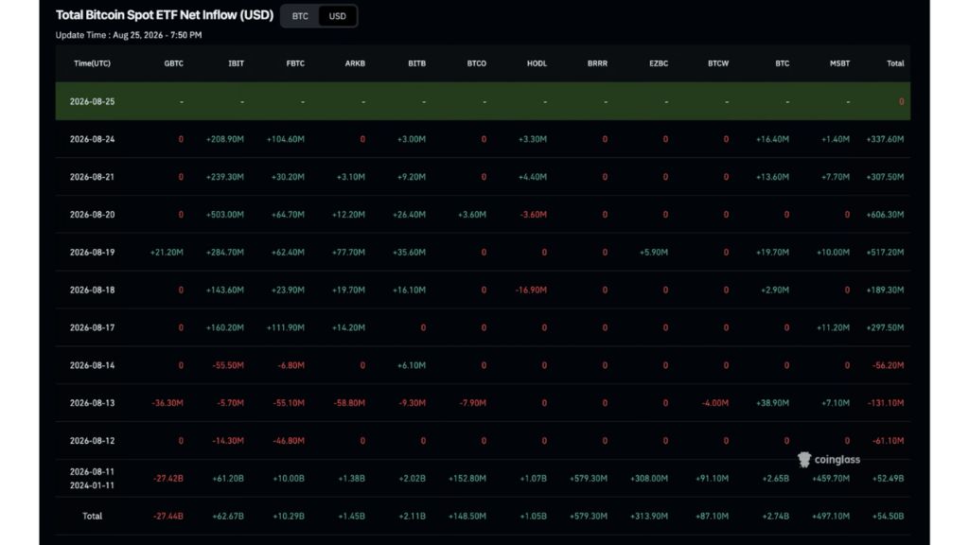Select the 2026-08-24 date cell
The image size is (969, 545).
92,139
